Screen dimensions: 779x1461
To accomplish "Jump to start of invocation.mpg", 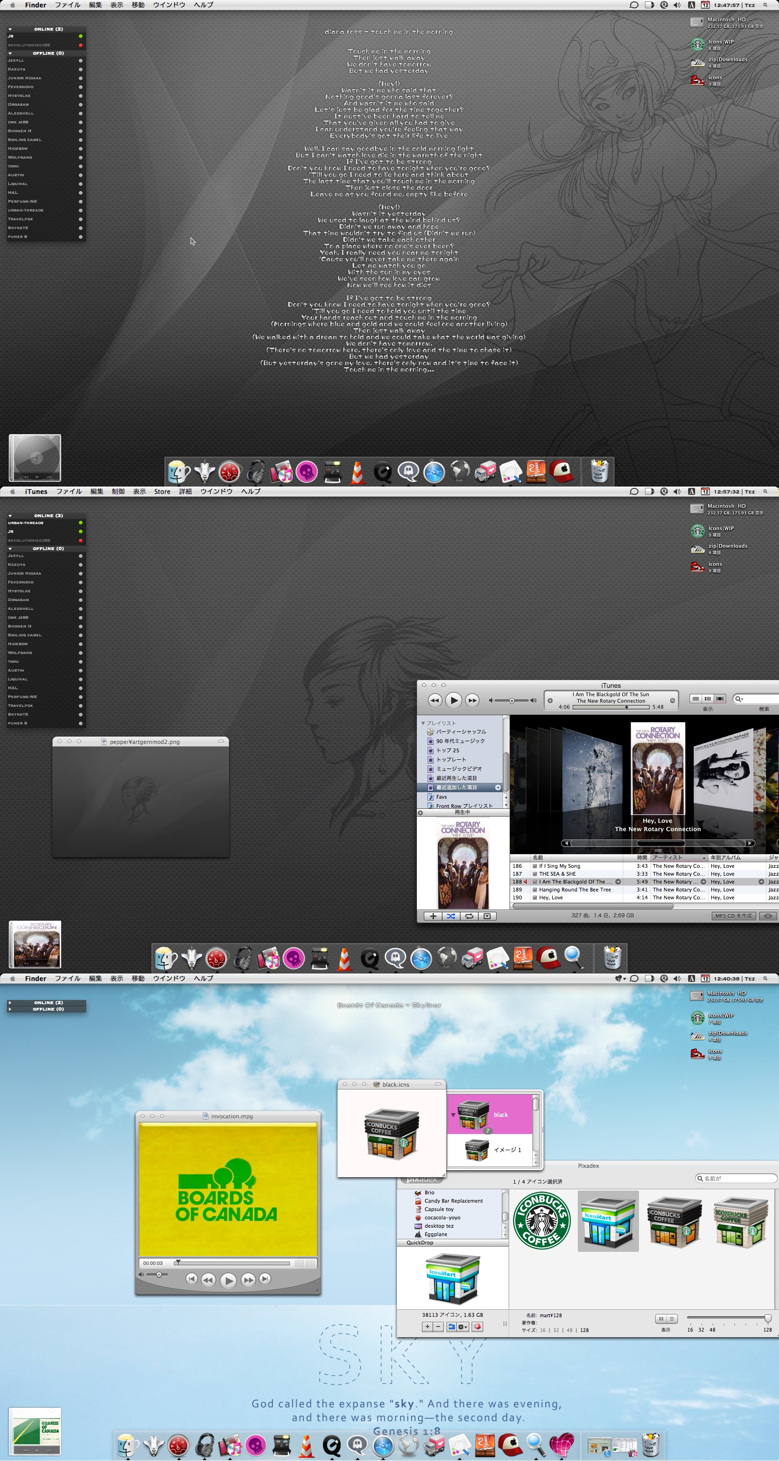I will [192, 1279].
